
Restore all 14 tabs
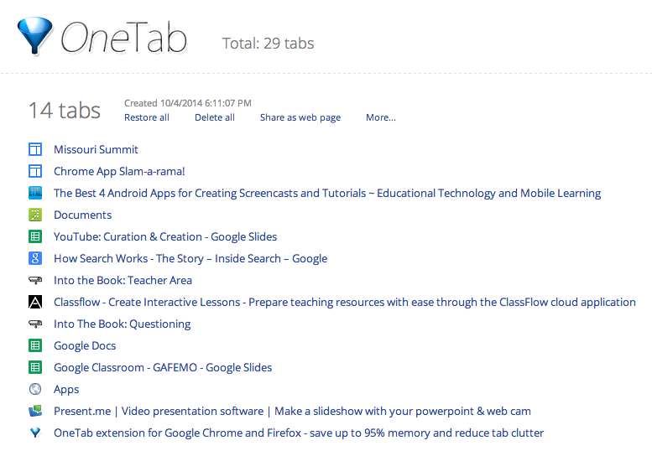click(x=146, y=117)
